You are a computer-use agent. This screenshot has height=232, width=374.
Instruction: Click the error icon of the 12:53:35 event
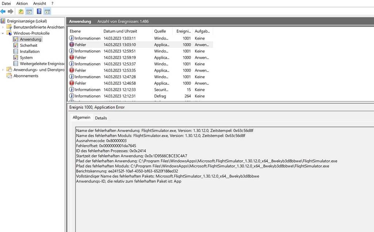72,71
